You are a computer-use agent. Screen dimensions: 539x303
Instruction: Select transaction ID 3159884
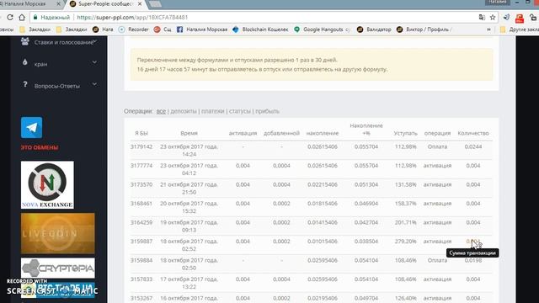coord(141,260)
